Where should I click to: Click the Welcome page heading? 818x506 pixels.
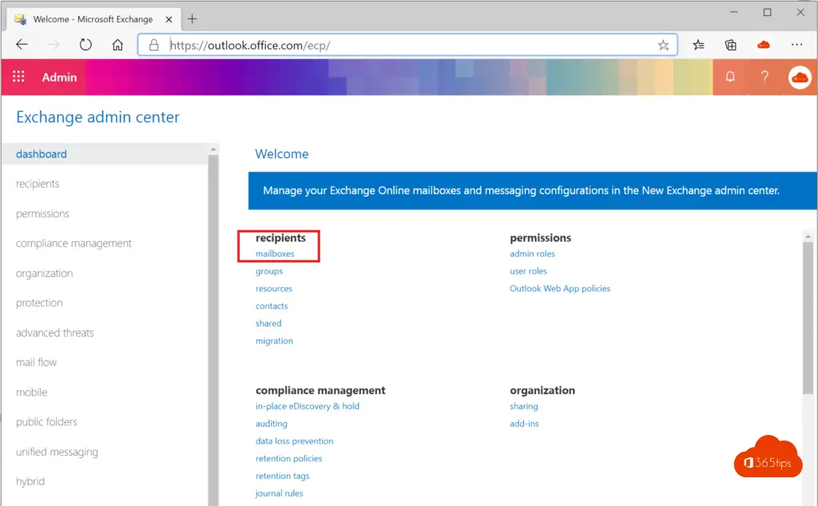pyautogui.click(x=282, y=154)
